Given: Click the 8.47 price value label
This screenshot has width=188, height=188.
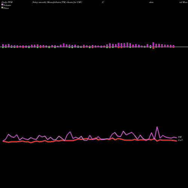Looking at the screenshot, I should pyautogui.click(x=180, y=140).
